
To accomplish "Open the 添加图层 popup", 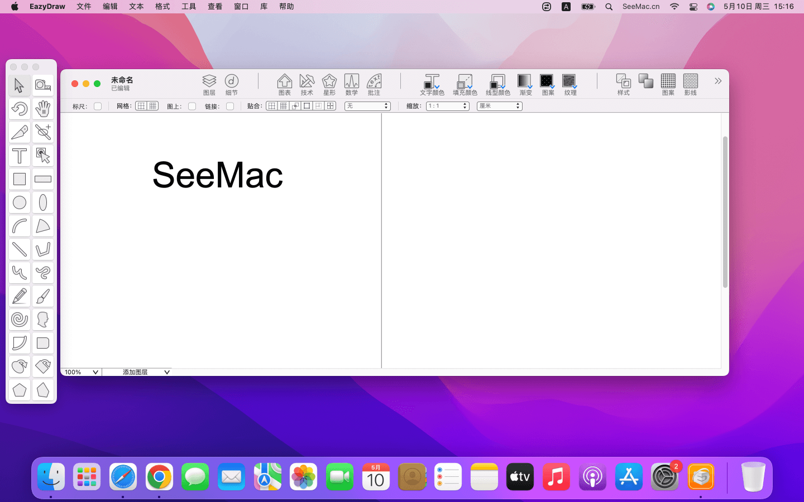I will point(137,372).
